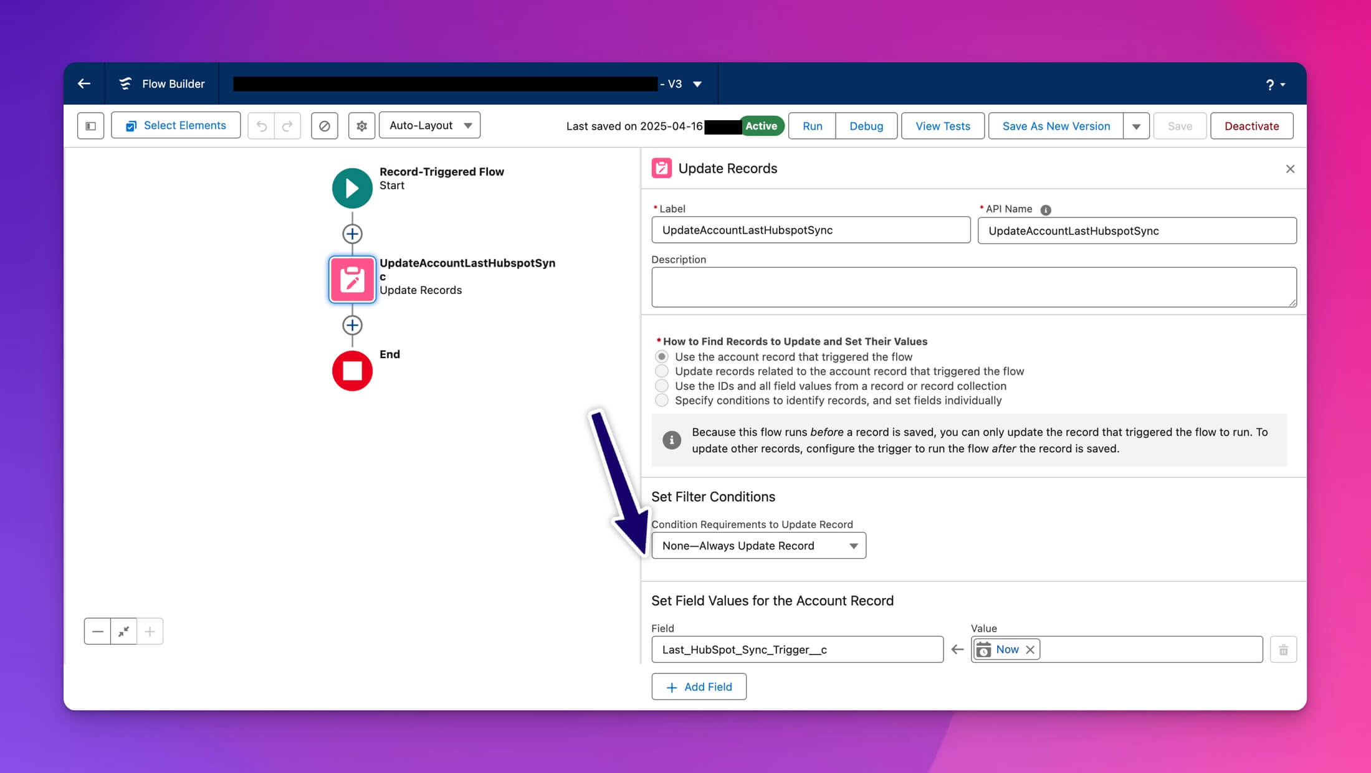Click the green Start play icon

coord(352,188)
